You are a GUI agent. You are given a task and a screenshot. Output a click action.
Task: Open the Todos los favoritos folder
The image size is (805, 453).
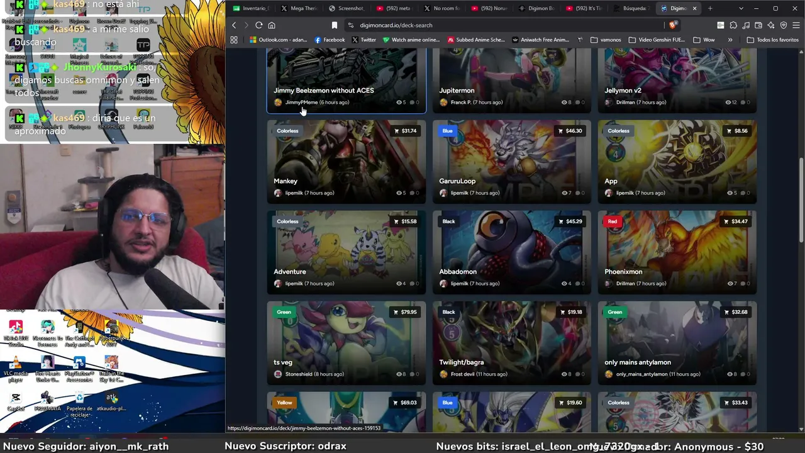772,40
